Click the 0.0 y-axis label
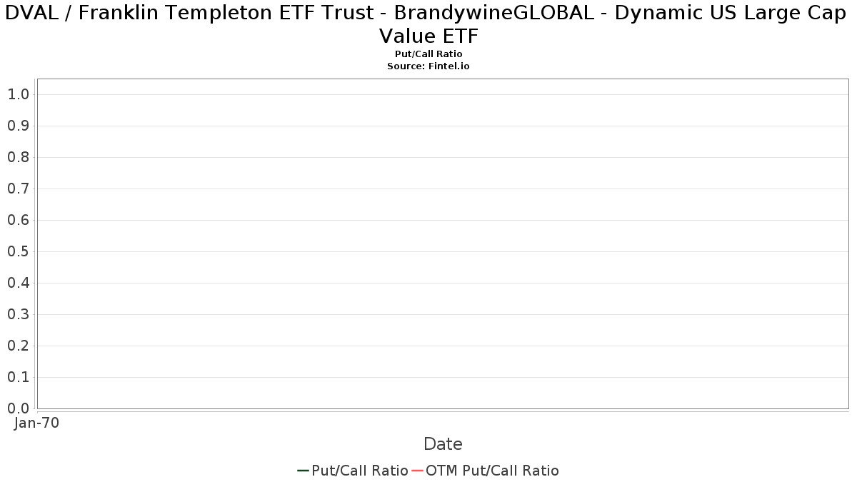Image resolution: width=857 pixels, height=482 pixels. pos(18,408)
